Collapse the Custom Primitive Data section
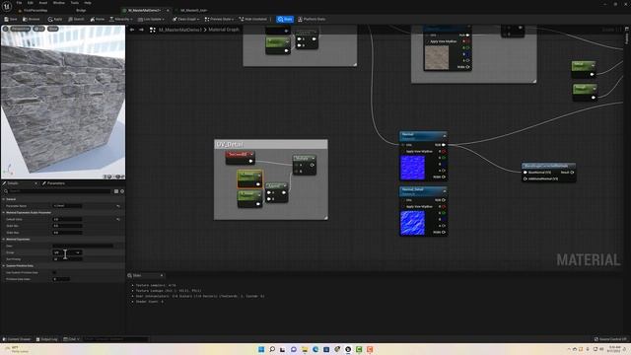This screenshot has width=631, height=355. pos(4,266)
